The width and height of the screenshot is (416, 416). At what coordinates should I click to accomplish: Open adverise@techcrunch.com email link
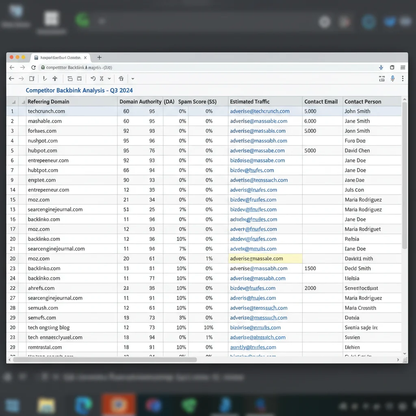click(260, 111)
